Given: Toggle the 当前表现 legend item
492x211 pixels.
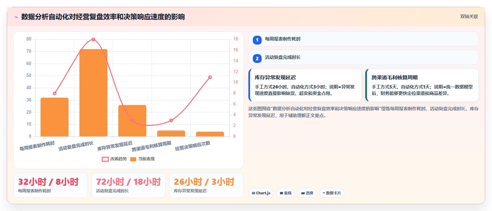Looking at the screenshot, I should (142, 159).
